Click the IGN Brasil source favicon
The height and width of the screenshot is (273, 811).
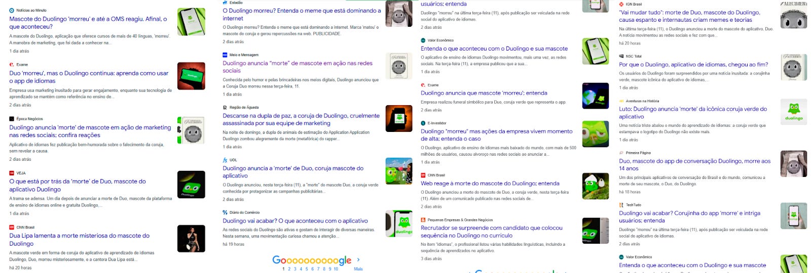tap(621, 4)
